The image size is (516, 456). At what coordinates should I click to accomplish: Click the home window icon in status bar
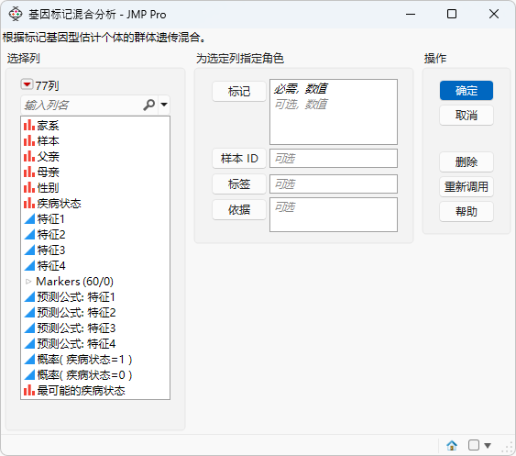452,446
